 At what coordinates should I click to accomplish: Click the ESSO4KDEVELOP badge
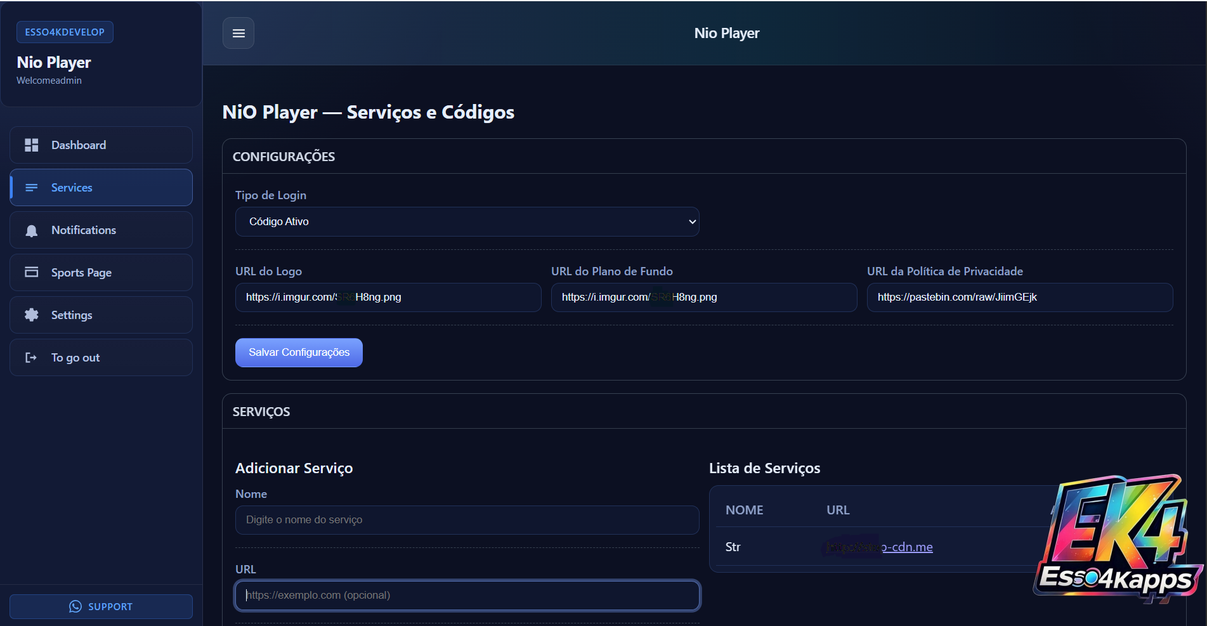(x=65, y=32)
